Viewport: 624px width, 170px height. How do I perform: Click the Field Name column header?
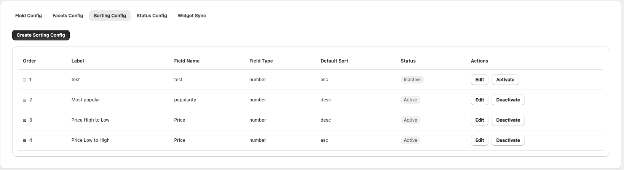pyautogui.click(x=187, y=61)
